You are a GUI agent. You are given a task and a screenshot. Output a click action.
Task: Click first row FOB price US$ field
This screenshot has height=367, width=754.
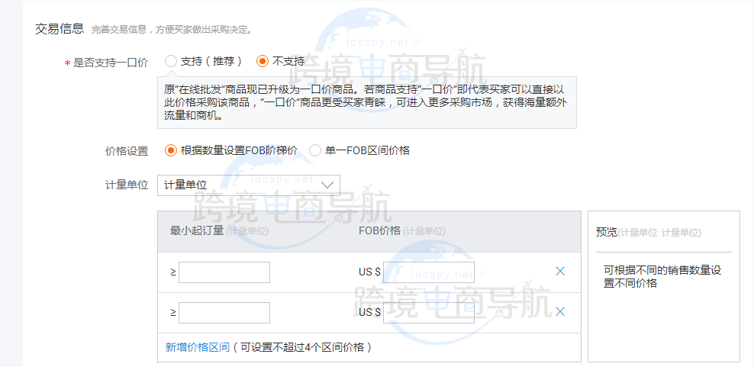[428, 272]
